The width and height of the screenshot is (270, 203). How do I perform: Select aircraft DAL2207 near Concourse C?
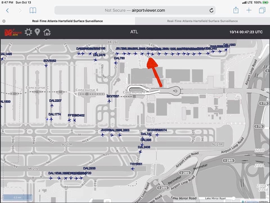(52, 105)
